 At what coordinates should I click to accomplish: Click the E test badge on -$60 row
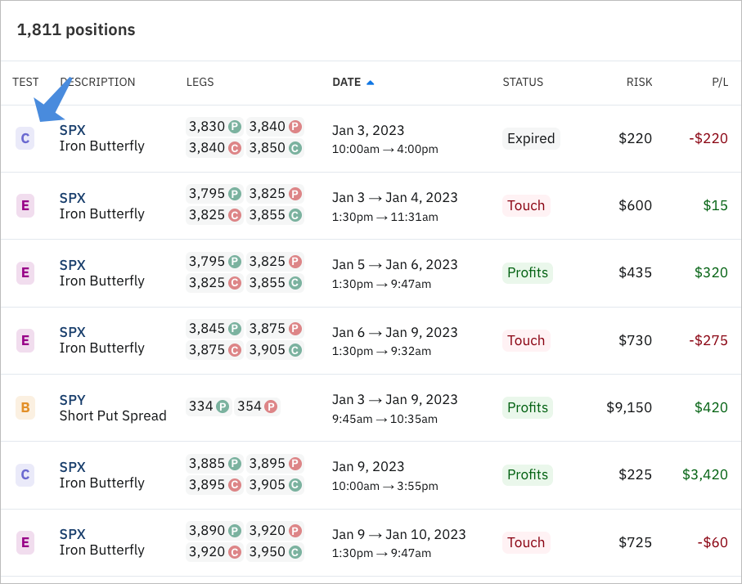click(25, 542)
